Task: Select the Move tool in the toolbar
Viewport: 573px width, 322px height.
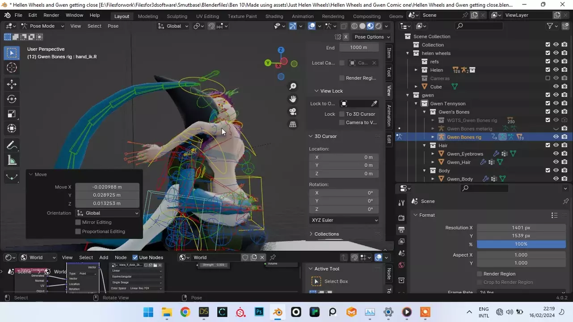Action: [x=12, y=84]
